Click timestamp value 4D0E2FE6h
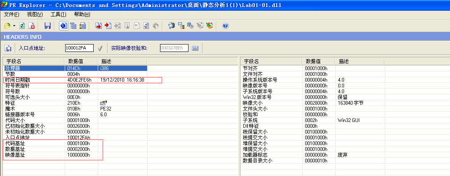 pos(79,80)
